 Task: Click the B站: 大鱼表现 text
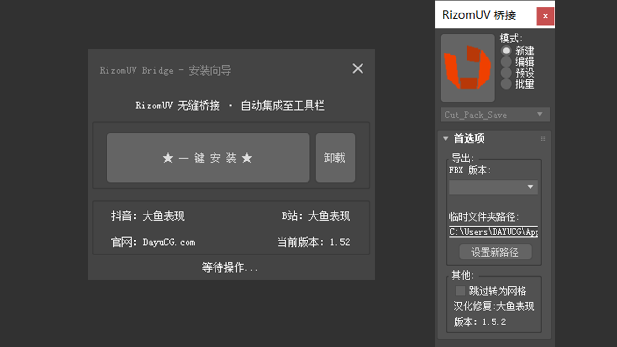click(x=316, y=216)
